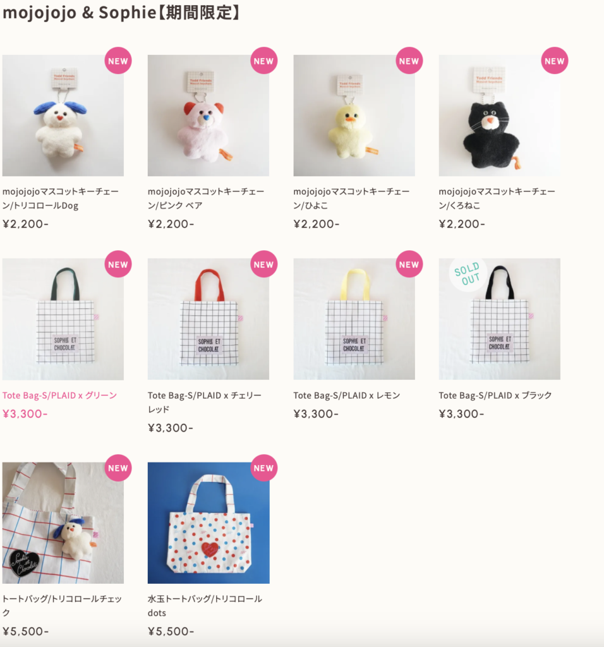The height and width of the screenshot is (647, 604).
Task: Open the Tote Bag-S/PLAID x チェリーレッド title
Action: [x=205, y=402]
